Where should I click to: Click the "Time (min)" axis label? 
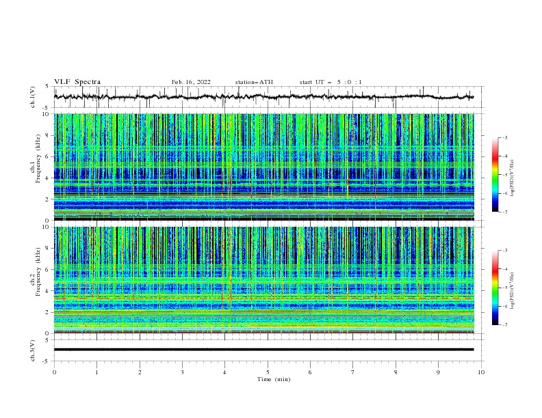(x=274, y=379)
